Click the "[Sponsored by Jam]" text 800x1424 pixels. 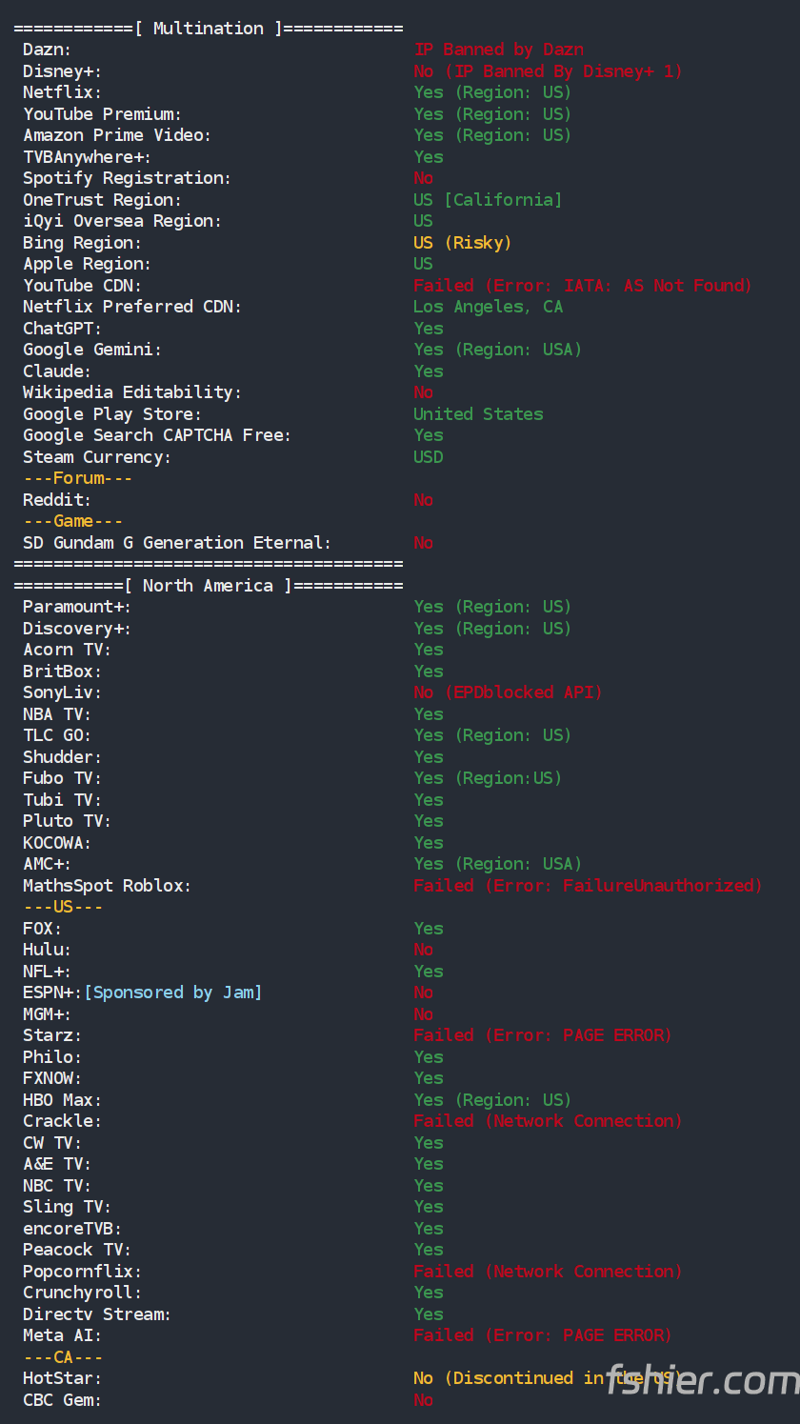[172, 993]
